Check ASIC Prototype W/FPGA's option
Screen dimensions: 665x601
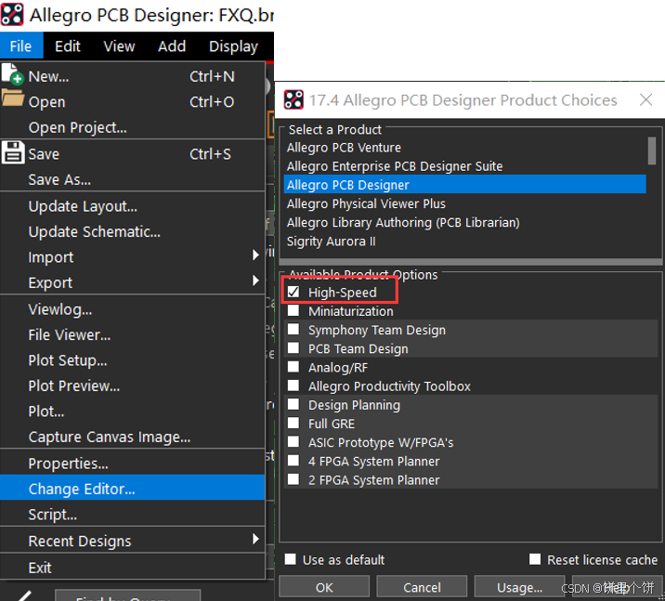[x=293, y=442]
